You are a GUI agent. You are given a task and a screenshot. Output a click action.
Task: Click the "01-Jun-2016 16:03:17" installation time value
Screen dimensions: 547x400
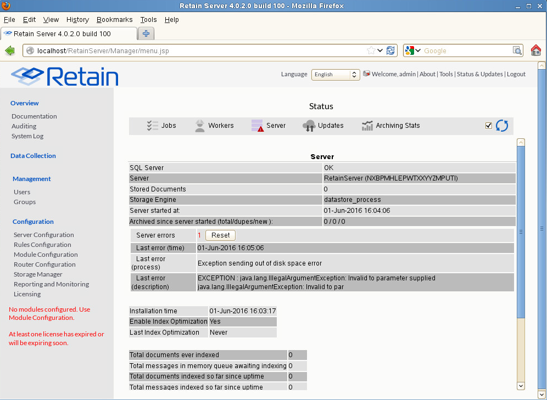(x=243, y=311)
